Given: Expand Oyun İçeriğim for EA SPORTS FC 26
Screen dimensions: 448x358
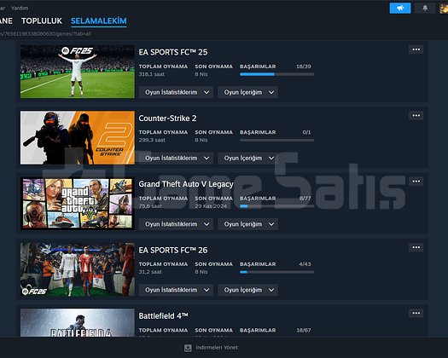Looking at the screenshot, I should [247, 290].
